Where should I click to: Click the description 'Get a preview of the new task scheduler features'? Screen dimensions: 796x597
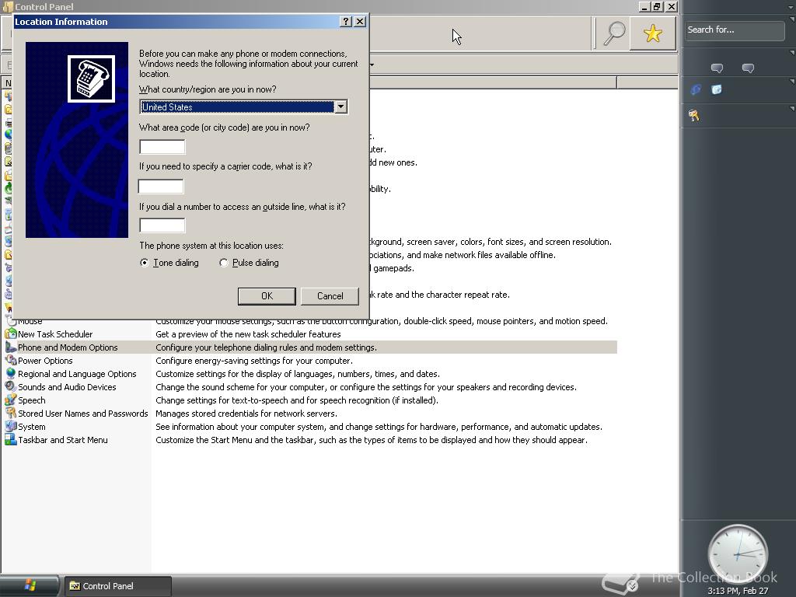tap(248, 334)
